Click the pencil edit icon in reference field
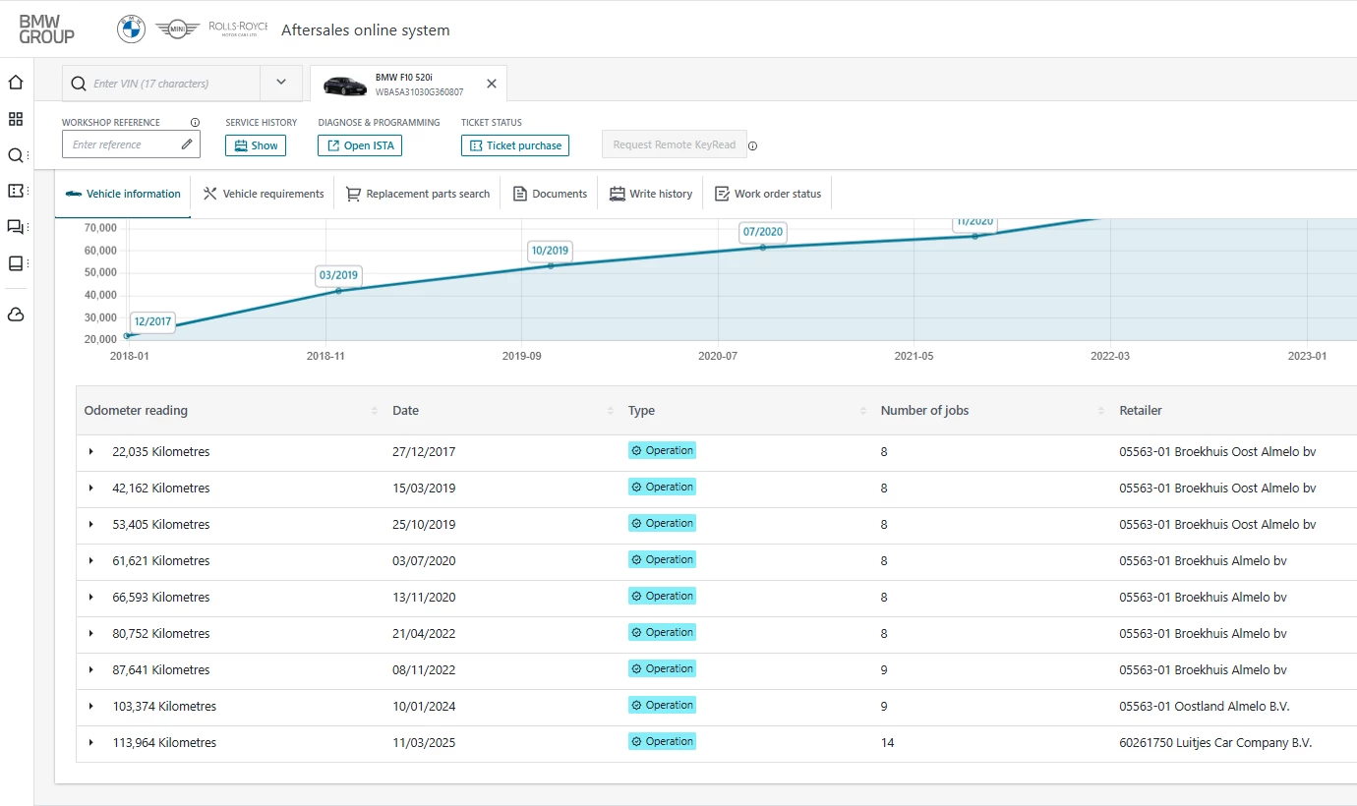Image resolution: width=1357 pixels, height=806 pixels. pos(187,144)
